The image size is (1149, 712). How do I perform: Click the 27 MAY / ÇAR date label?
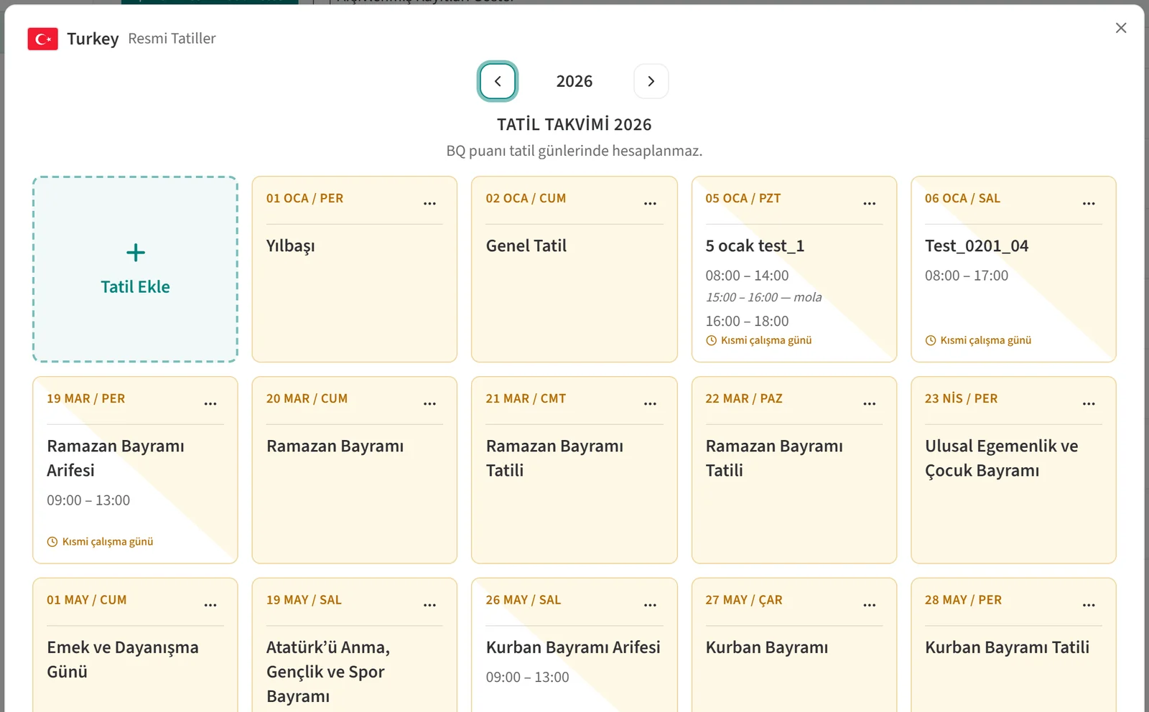point(744,599)
